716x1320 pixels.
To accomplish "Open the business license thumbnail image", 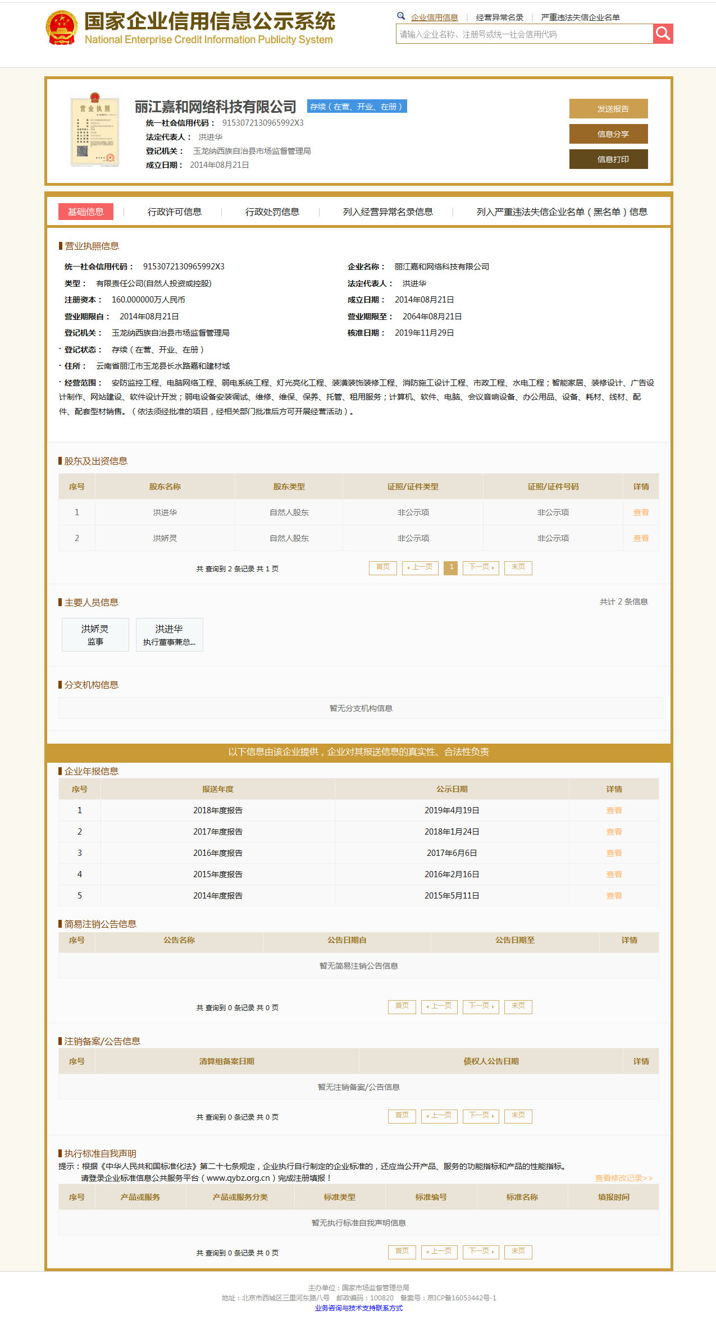I will (95, 131).
